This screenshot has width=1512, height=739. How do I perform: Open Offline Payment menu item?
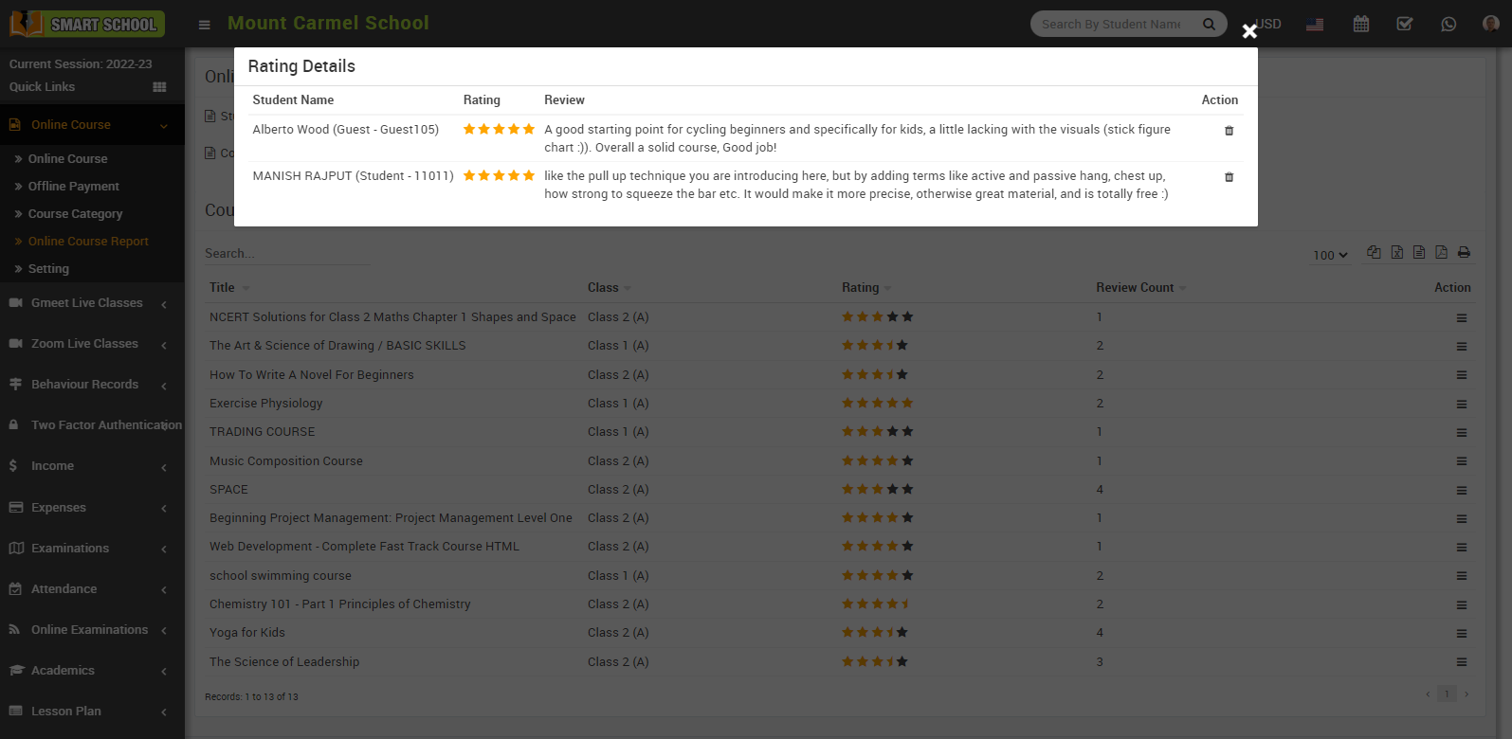click(x=74, y=187)
